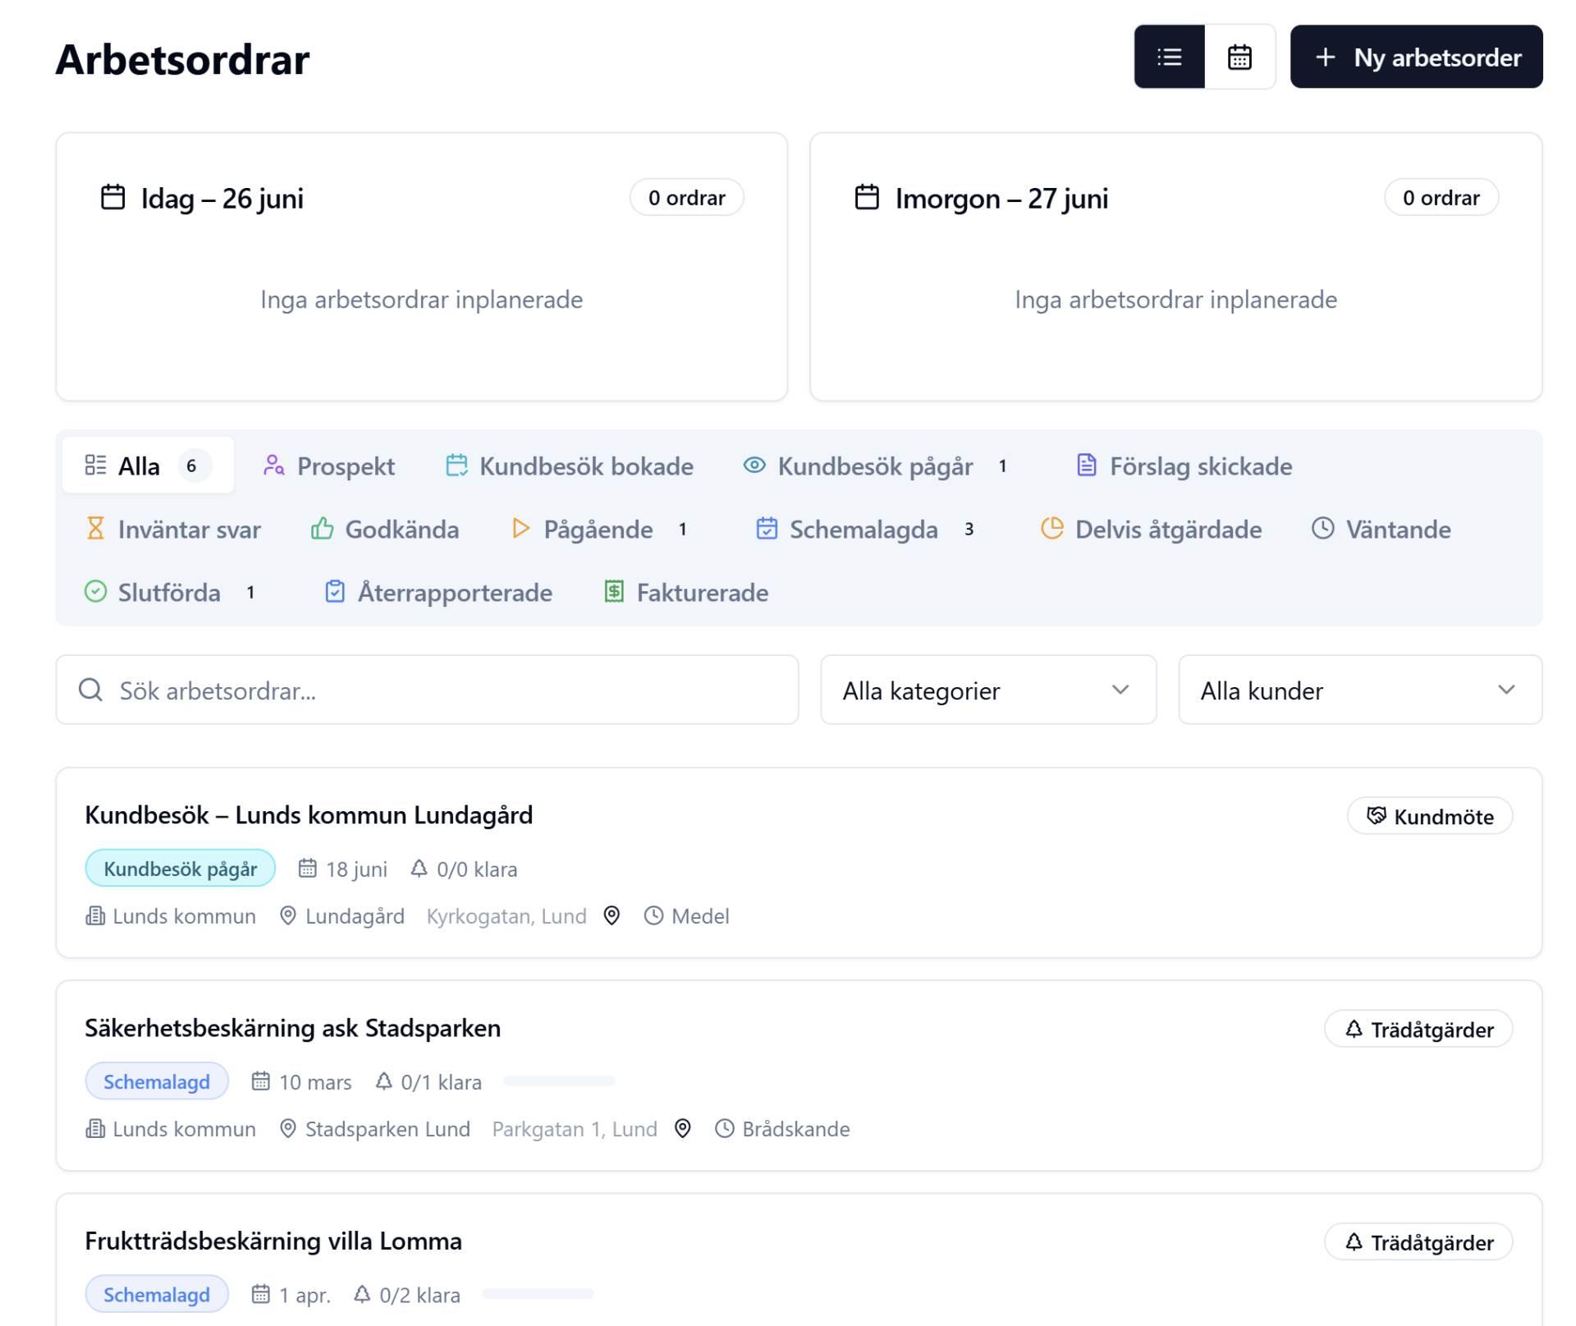Select the Prospekt tab

329,466
